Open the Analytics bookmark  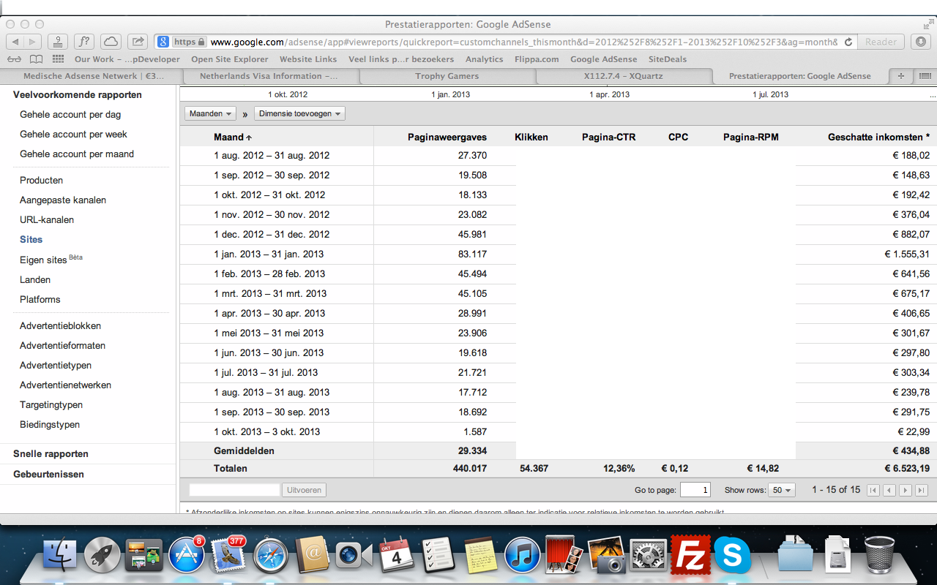(x=484, y=59)
